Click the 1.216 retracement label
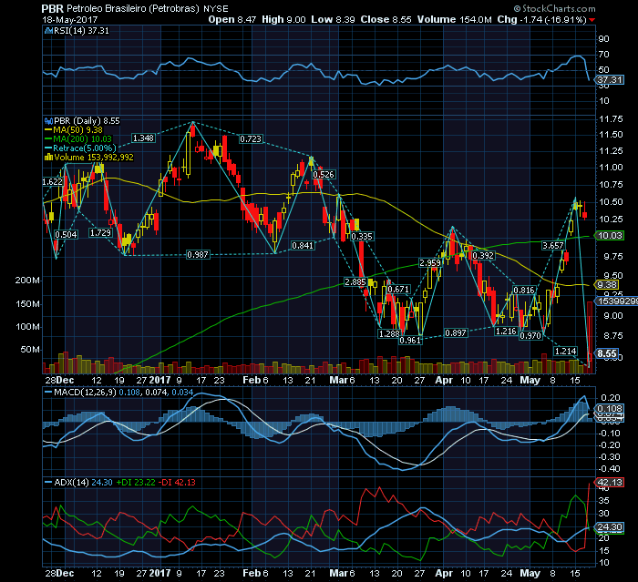638x582 pixels. coord(506,331)
